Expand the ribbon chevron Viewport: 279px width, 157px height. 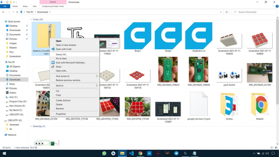pos(273,6)
